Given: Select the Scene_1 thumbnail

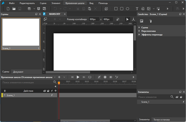Looking at the screenshot, I should pyautogui.click(x=21, y=32).
